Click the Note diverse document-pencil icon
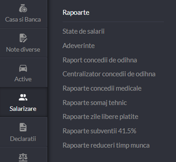Image resolution: width=176 pixels, height=162 pixels. (x=23, y=38)
